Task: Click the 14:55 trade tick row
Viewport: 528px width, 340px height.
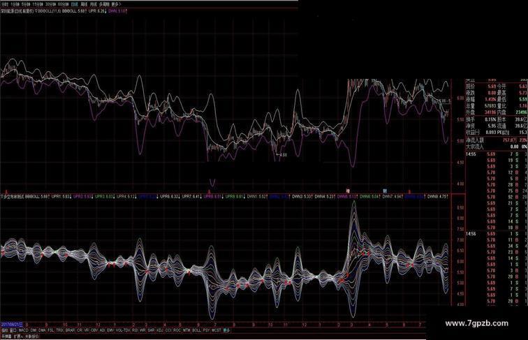Action: 497,154
